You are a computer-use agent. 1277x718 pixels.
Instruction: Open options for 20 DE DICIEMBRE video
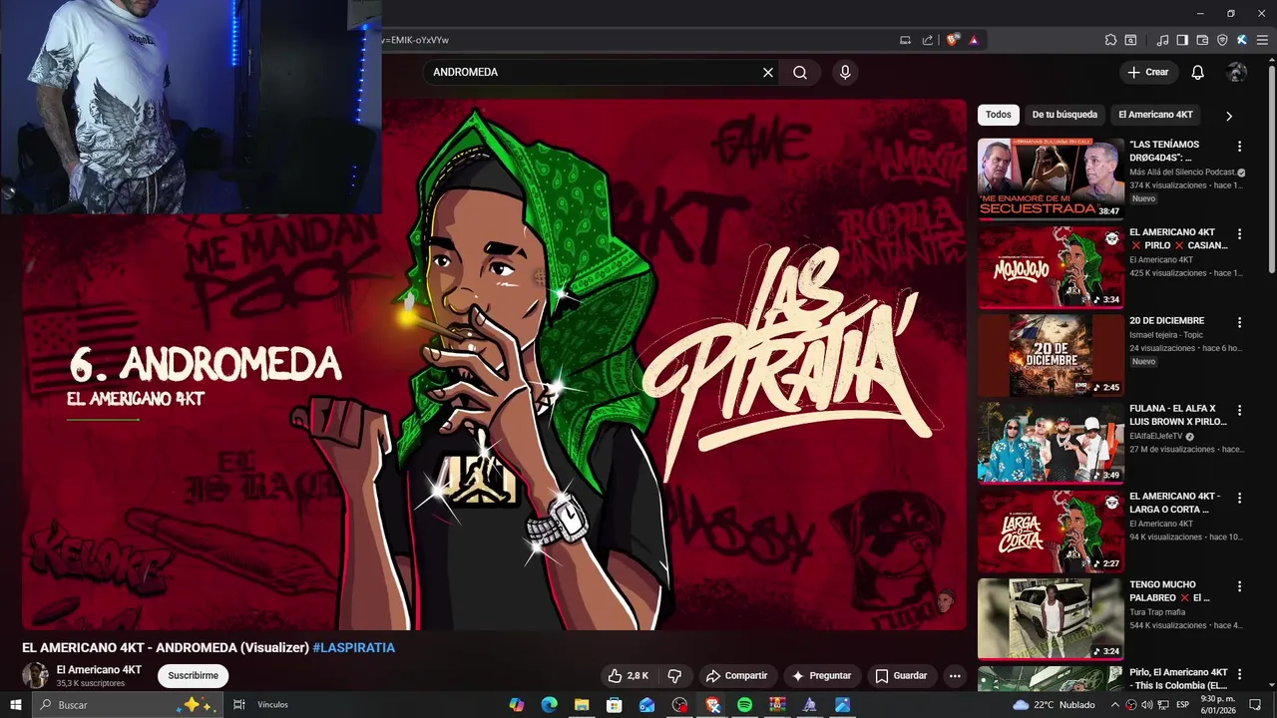[x=1240, y=323]
